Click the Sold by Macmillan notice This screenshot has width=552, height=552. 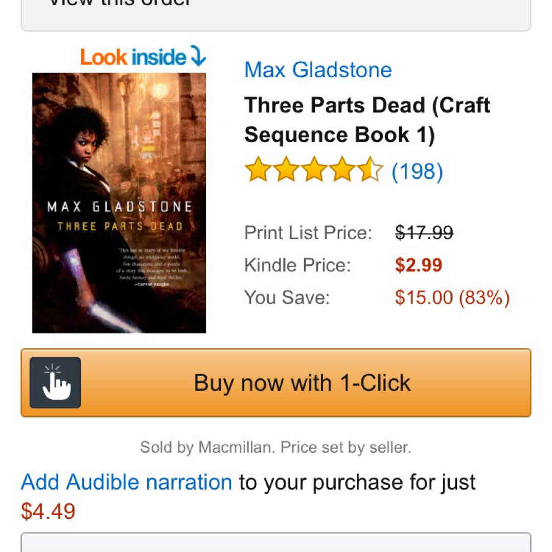click(x=275, y=448)
